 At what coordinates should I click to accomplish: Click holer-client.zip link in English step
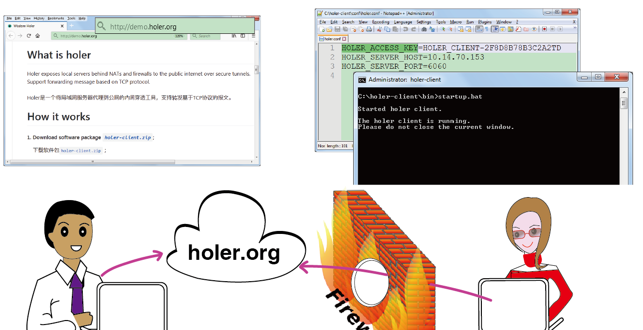[x=128, y=137]
